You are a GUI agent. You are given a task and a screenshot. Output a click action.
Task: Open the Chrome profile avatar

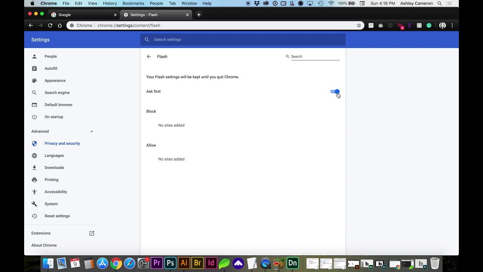click(x=443, y=25)
